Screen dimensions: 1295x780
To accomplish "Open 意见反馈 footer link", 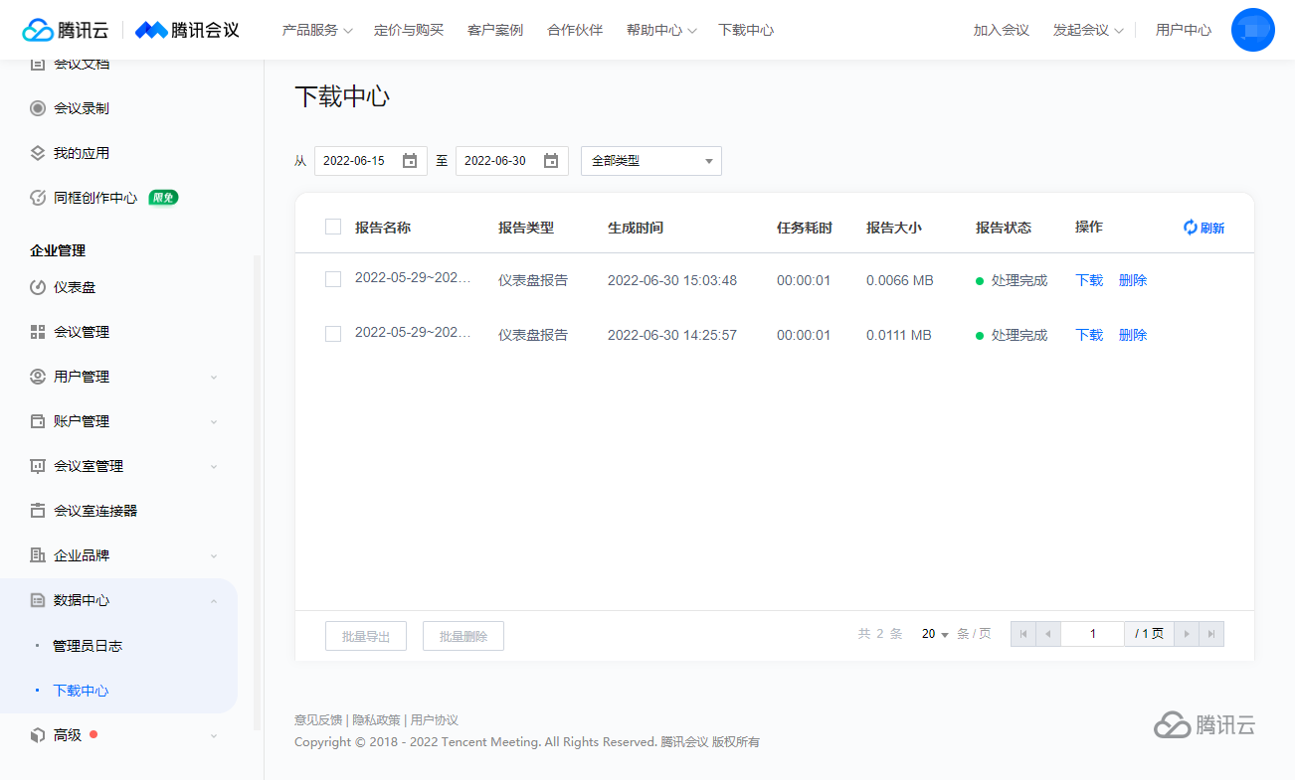I will [x=318, y=720].
